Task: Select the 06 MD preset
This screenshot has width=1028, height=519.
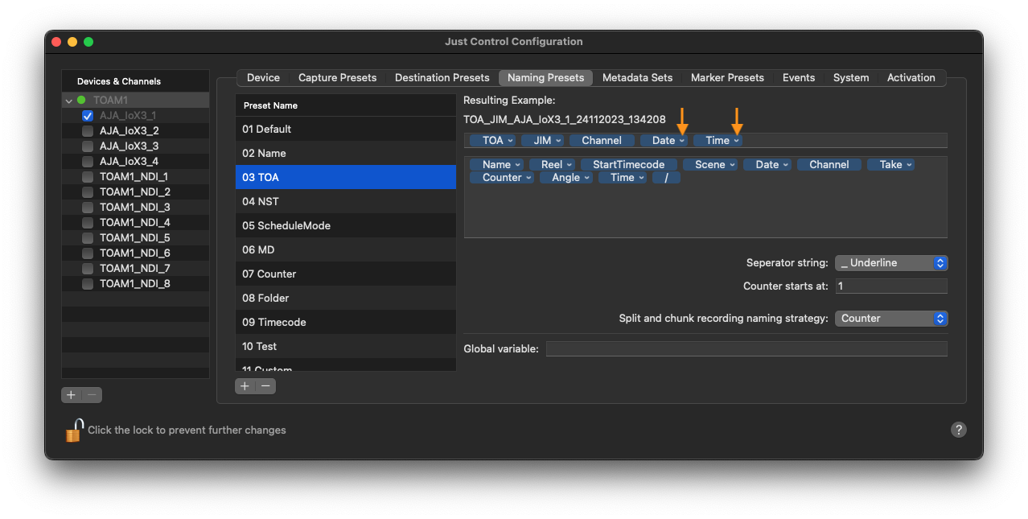Action: (x=346, y=249)
